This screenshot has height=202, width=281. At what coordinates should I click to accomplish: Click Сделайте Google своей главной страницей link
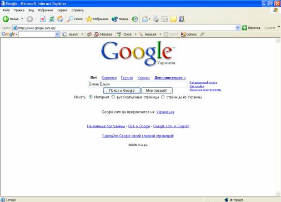point(138,136)
